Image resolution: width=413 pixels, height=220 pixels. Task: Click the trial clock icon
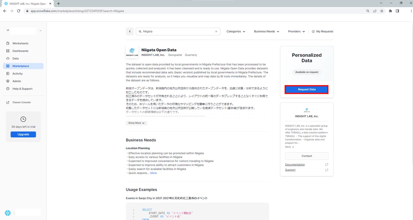[23, 119]
